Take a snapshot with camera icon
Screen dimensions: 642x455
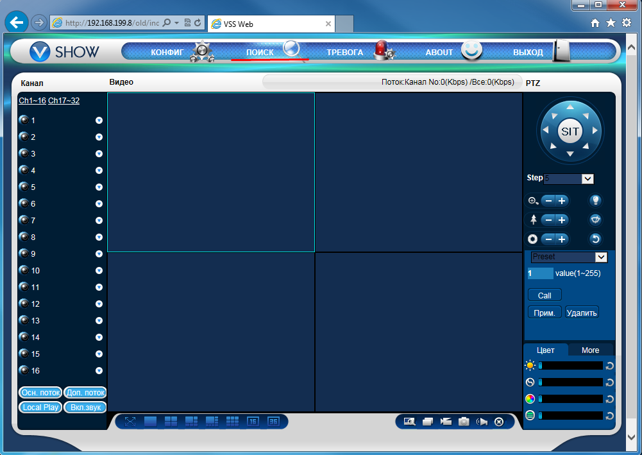(x=464, y=422)
